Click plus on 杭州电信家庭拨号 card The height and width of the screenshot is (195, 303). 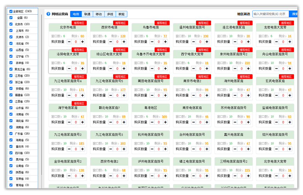click(x=165, y=149)
